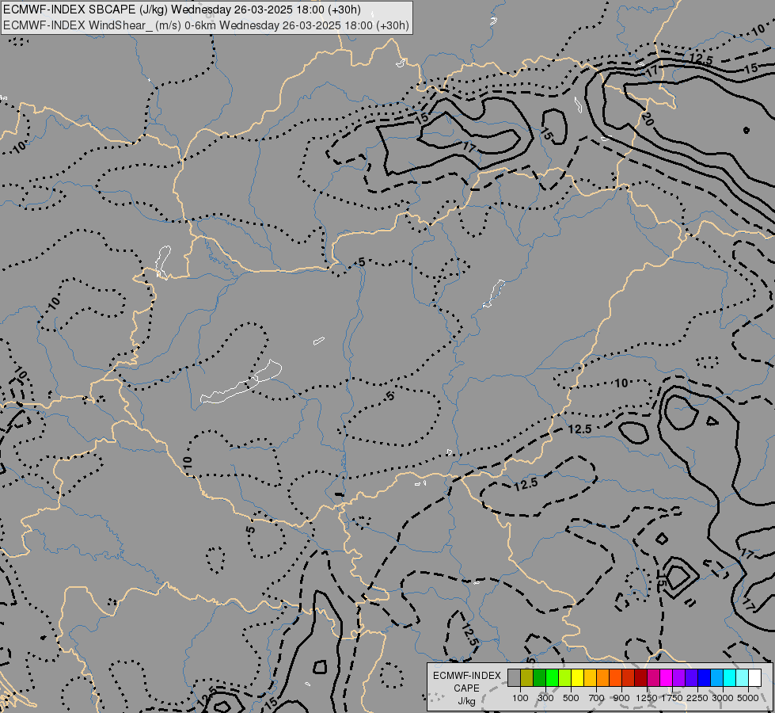The width and height of the screenshot is (775, 713).
Task: Select the pure yellow legend swatch
Action: (577, 677)
